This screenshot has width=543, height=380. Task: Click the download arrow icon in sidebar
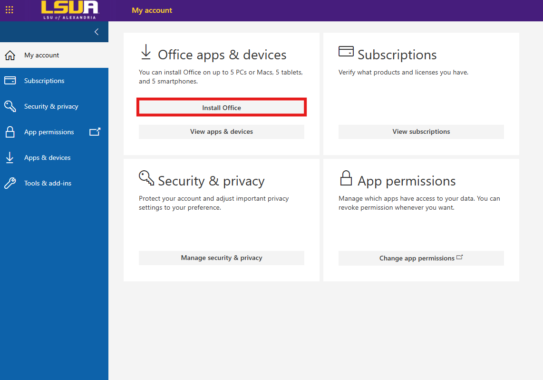(x=10, y=158)
